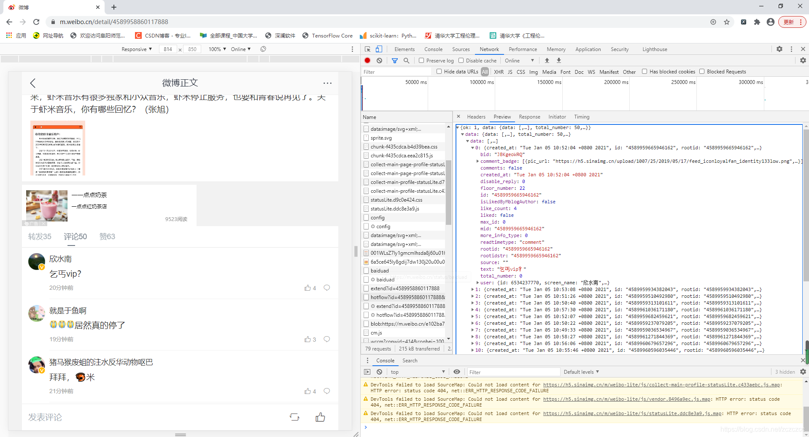This screenshot has height=437, width=809.
Task: Enable the Disable cache checkbox
Action: click(x=461, y=60)
